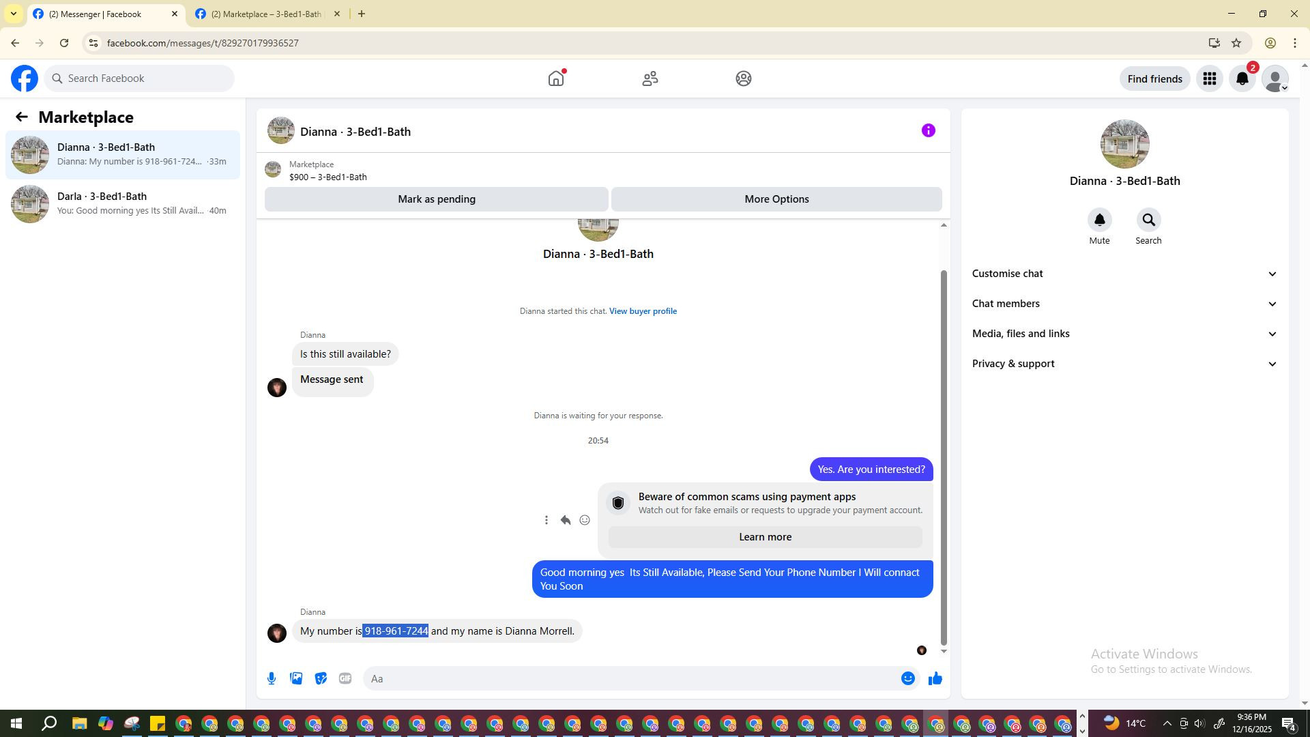Click the "Yes. Are you interested?" message

coord(871,469)
